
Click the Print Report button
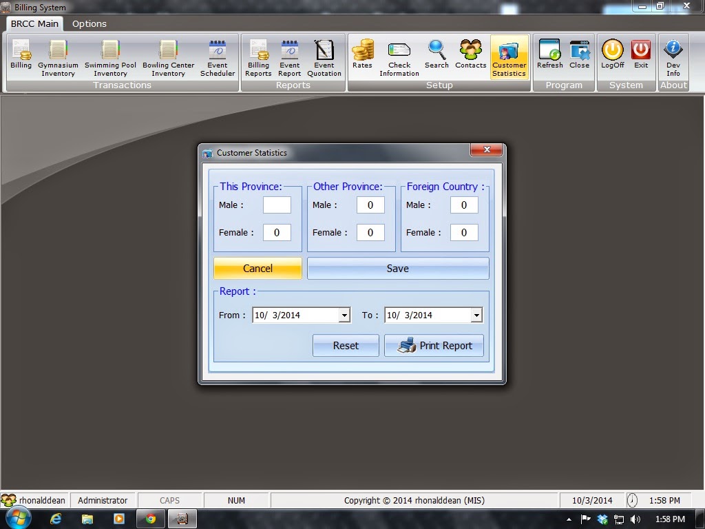coord(434,345)
